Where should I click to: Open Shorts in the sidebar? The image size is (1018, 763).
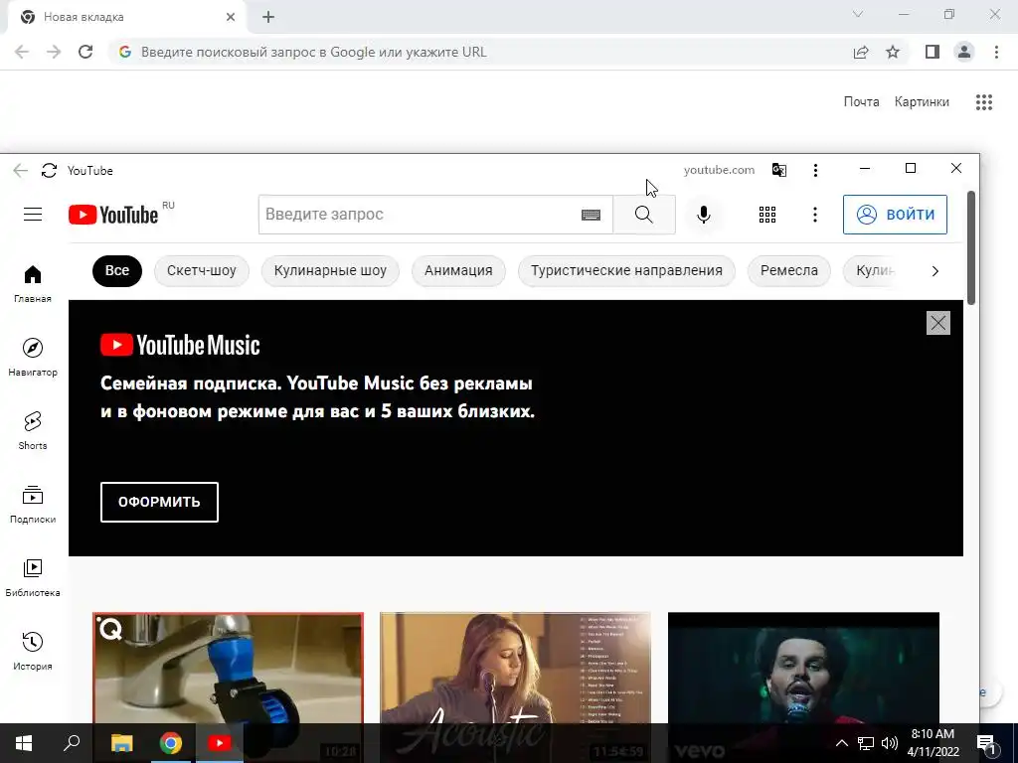point(33,431)
